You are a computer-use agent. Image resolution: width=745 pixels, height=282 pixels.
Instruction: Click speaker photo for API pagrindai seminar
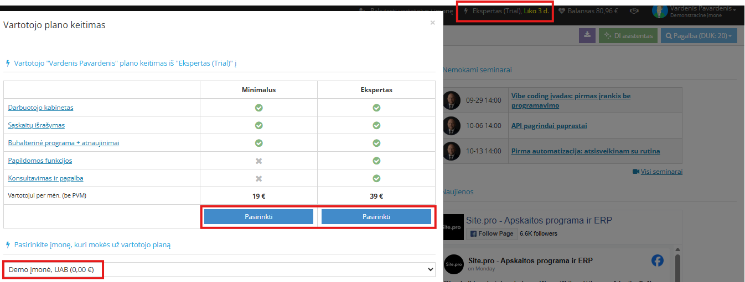point(452,125)
